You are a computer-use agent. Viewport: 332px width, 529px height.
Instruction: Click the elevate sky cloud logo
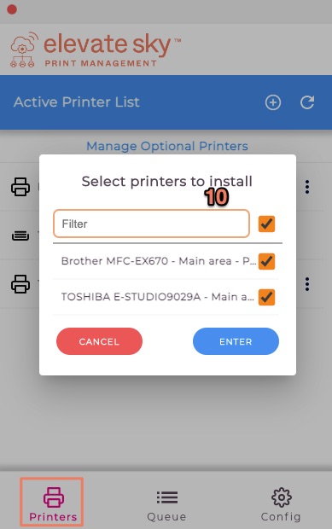(x=22, y=50)
